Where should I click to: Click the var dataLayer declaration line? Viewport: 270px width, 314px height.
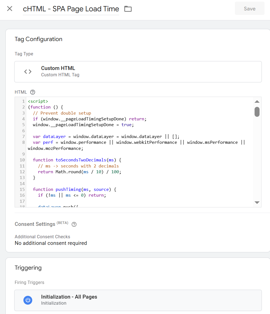point(106,137)
